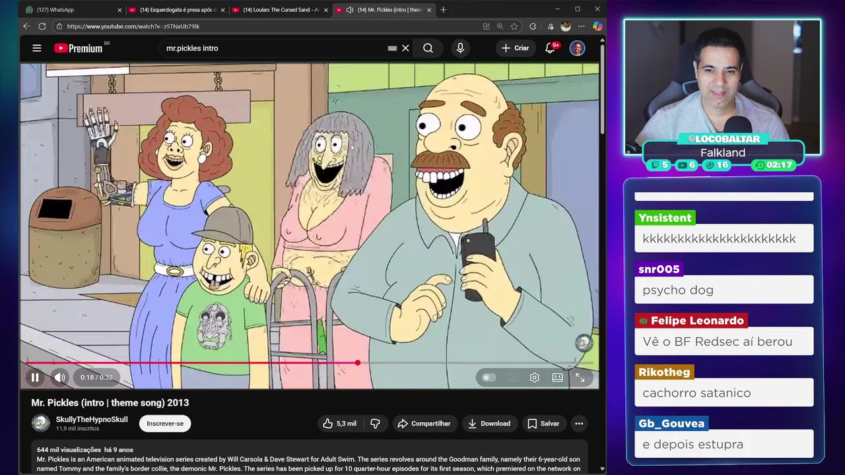845x475 pixels.
Task: Click the progress bar playhead dot
Action: click(x=357, y=363)
